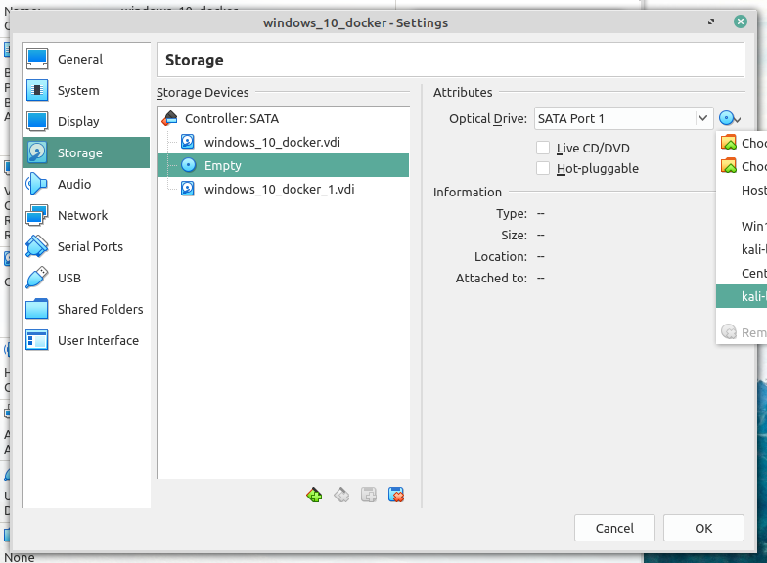Click the choose optical disk image icon

(x=730, y=119)
